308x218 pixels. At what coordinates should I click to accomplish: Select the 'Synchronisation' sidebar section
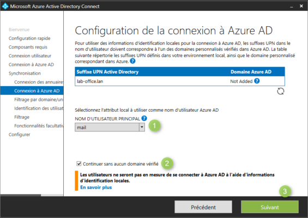(x=25, y=73)
